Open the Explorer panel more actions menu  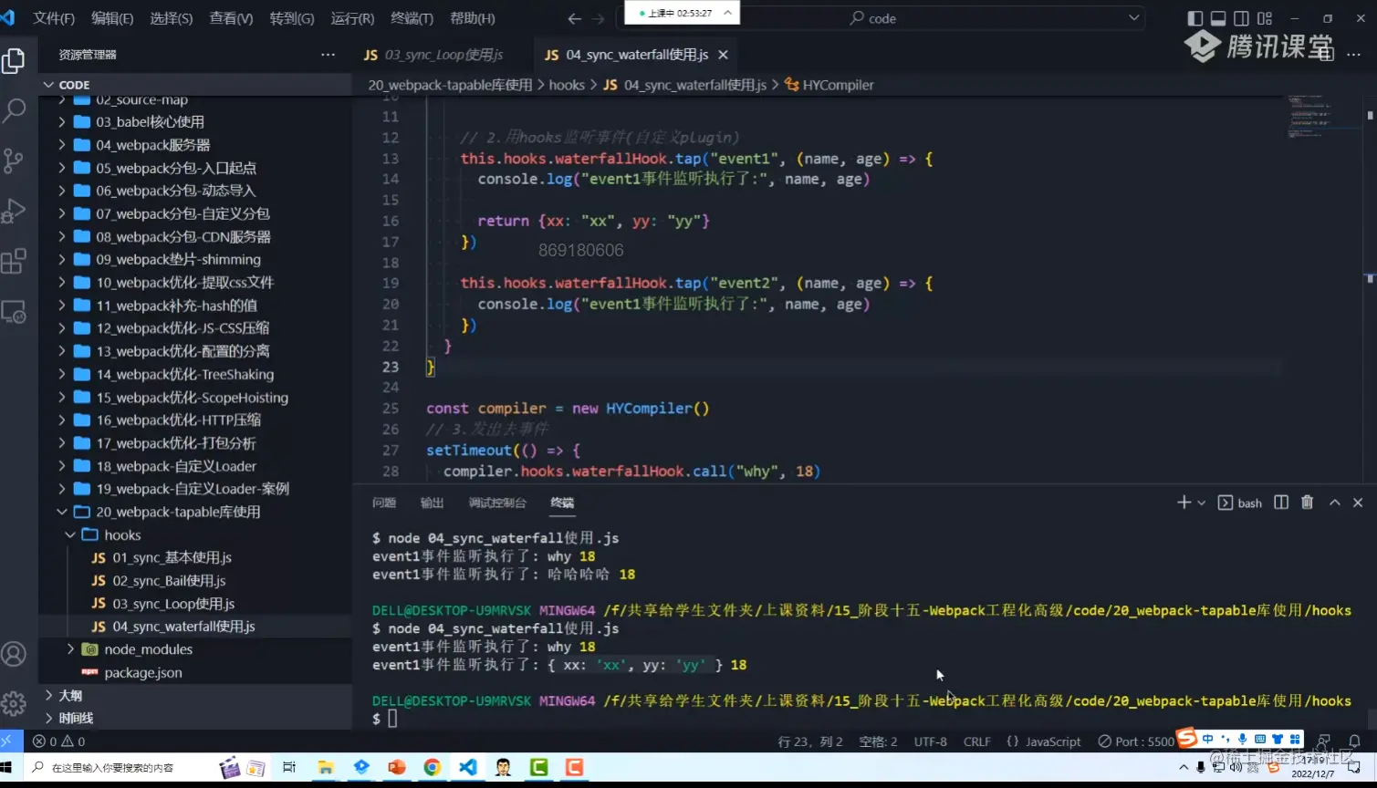pos(329,55)
